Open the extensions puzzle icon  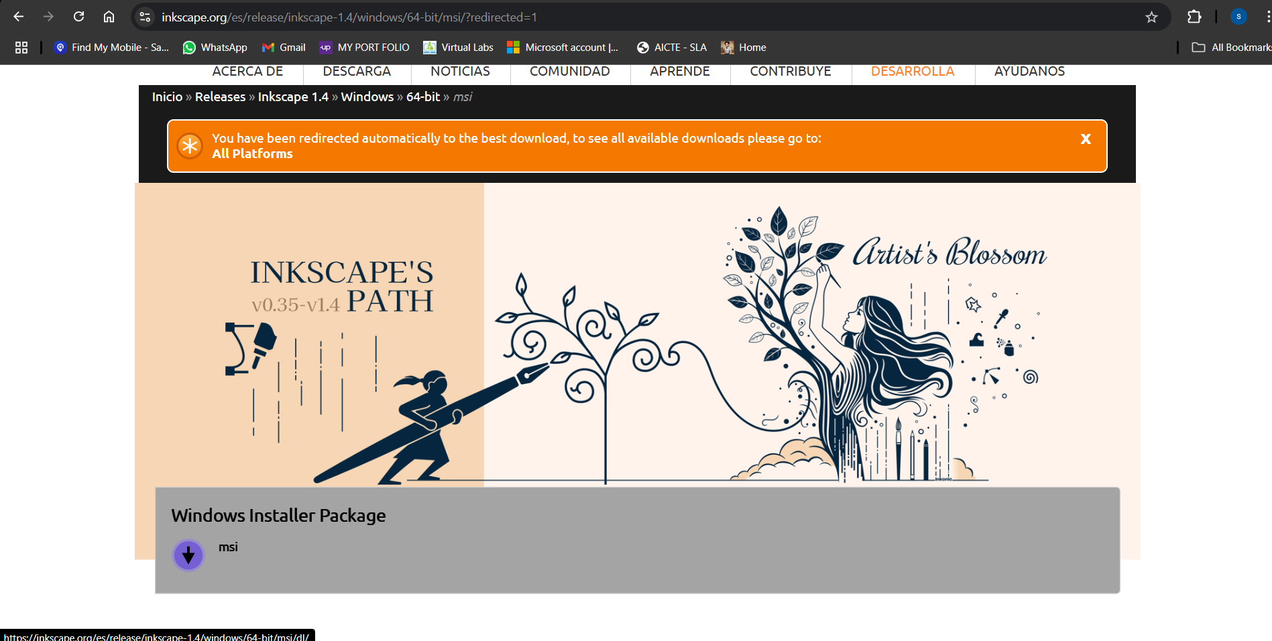pyautogui.click(x=1194, y=17)
